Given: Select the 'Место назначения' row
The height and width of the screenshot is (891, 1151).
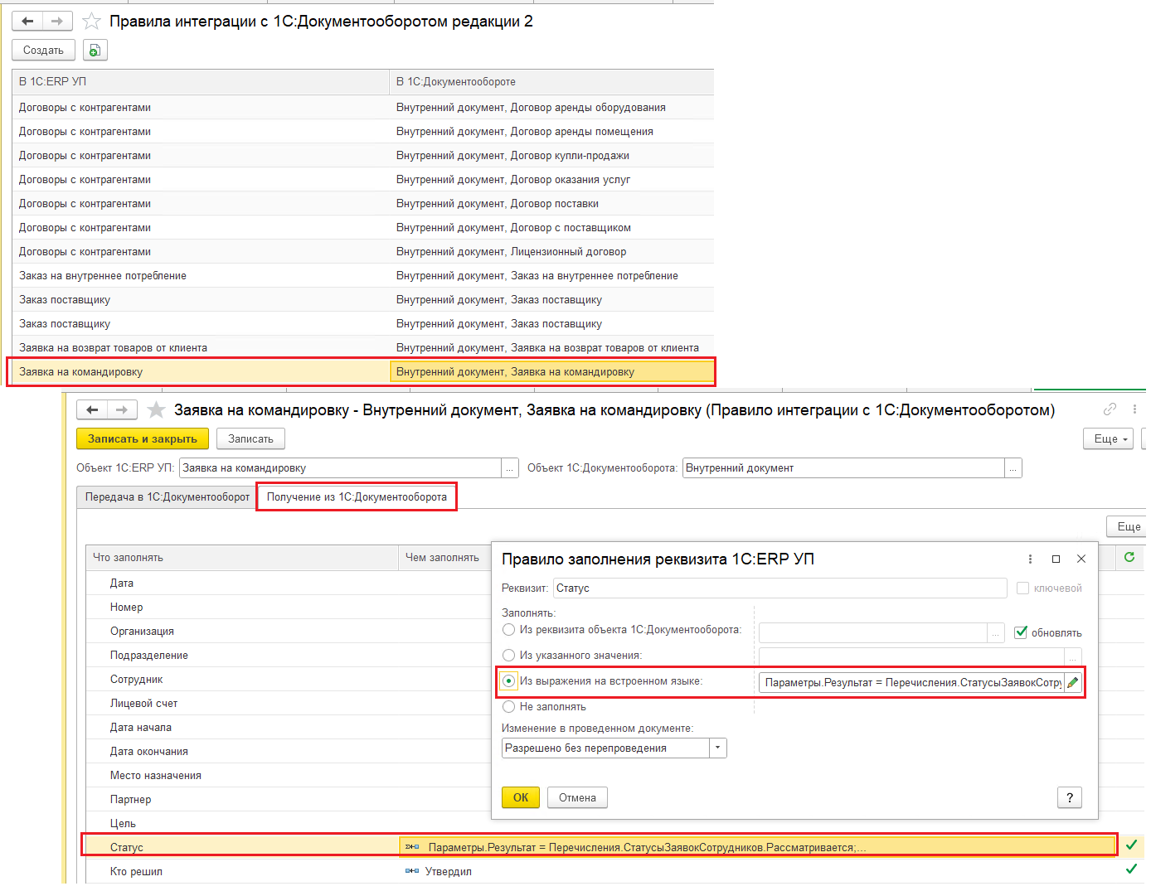Looking at the screenshot, I should tap(289, 776).
